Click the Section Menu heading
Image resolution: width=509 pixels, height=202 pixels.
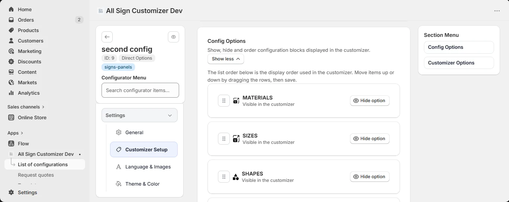click(441, 35)
